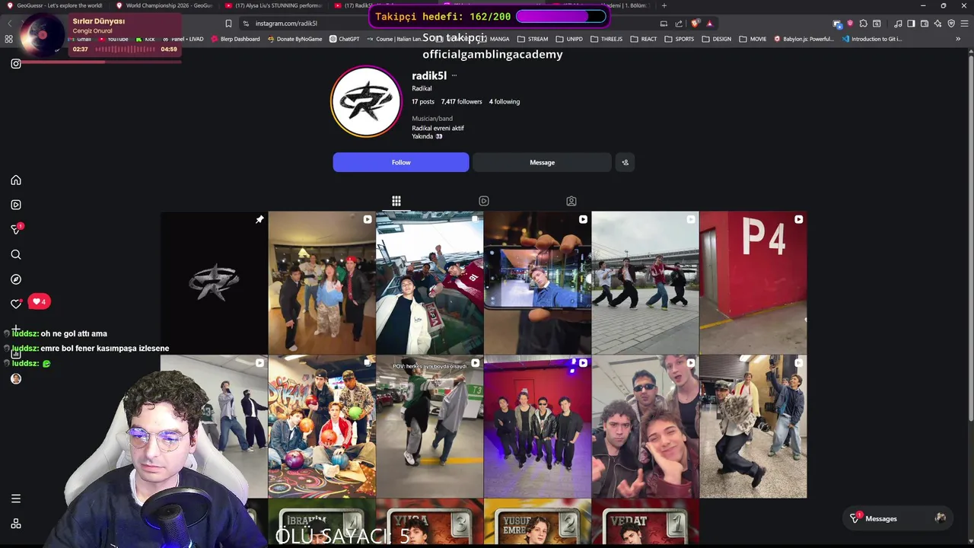Open Reels from Instagram sidebar
The height and width of the screenshot is (548, 974).
[16, 205]
